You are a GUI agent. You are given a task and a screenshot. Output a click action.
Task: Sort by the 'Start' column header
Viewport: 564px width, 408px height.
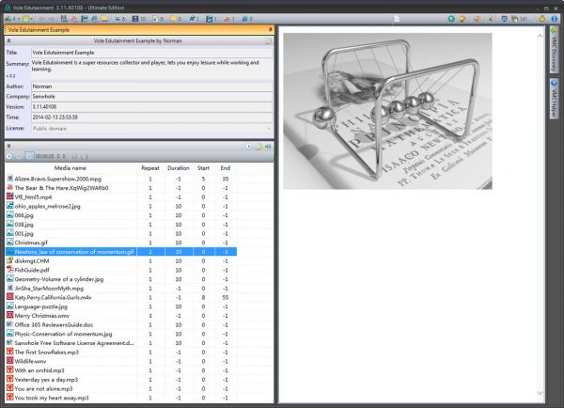pos(203,168)
